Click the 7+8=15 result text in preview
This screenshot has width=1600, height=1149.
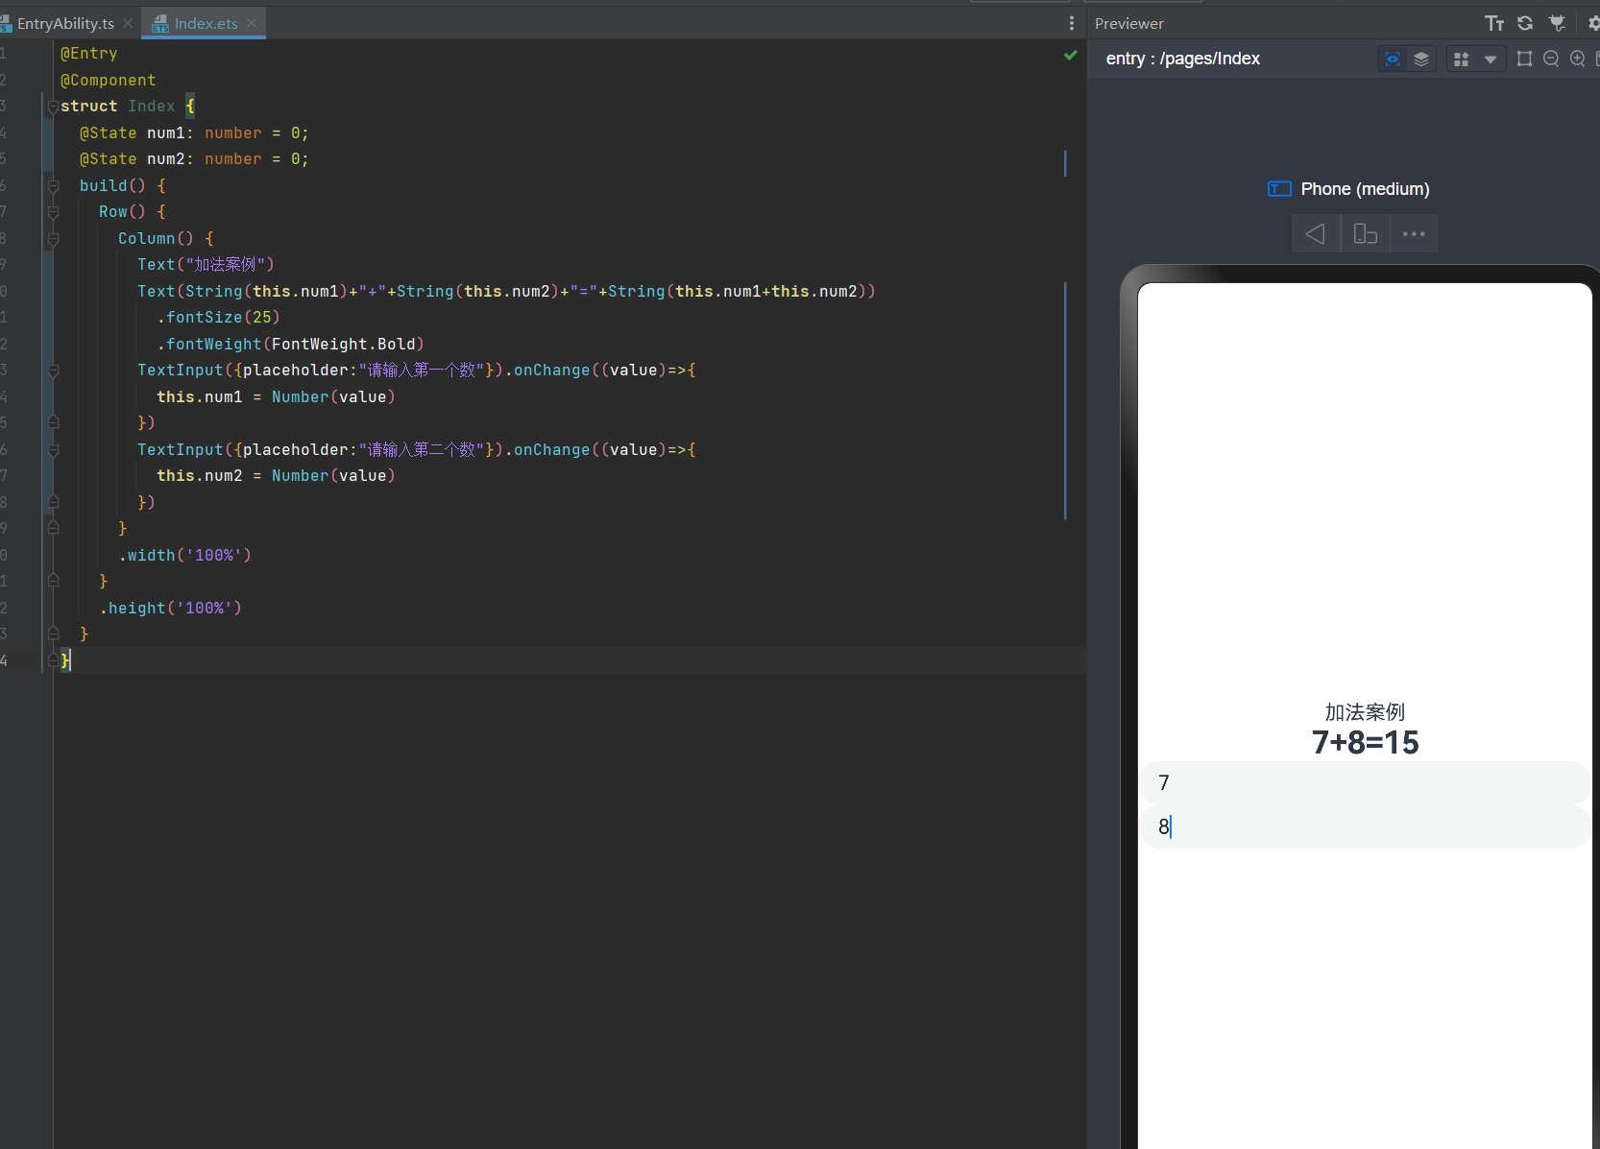(1365, 742)
